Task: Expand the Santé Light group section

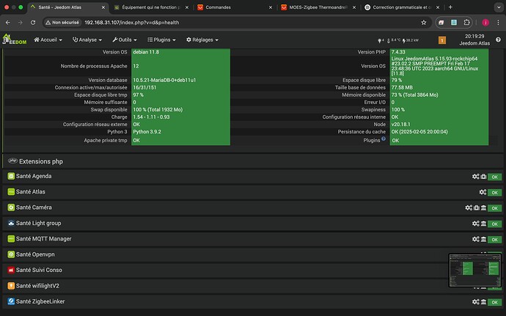Action: pos(253,223)
